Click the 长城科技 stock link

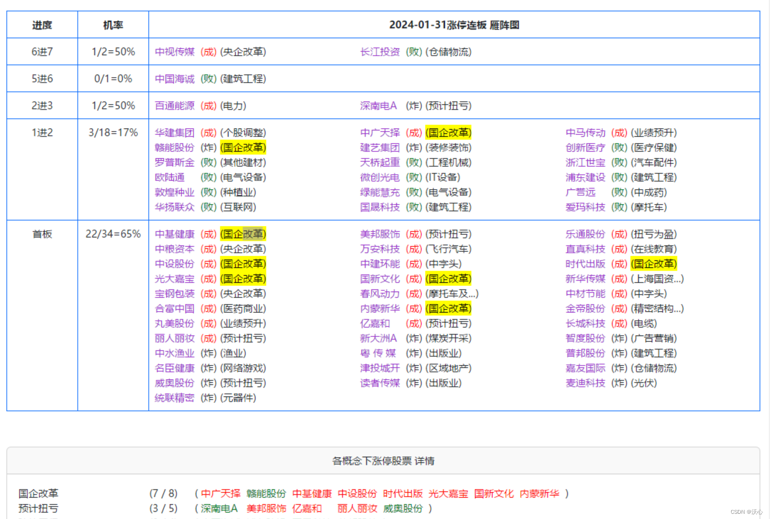585,323
